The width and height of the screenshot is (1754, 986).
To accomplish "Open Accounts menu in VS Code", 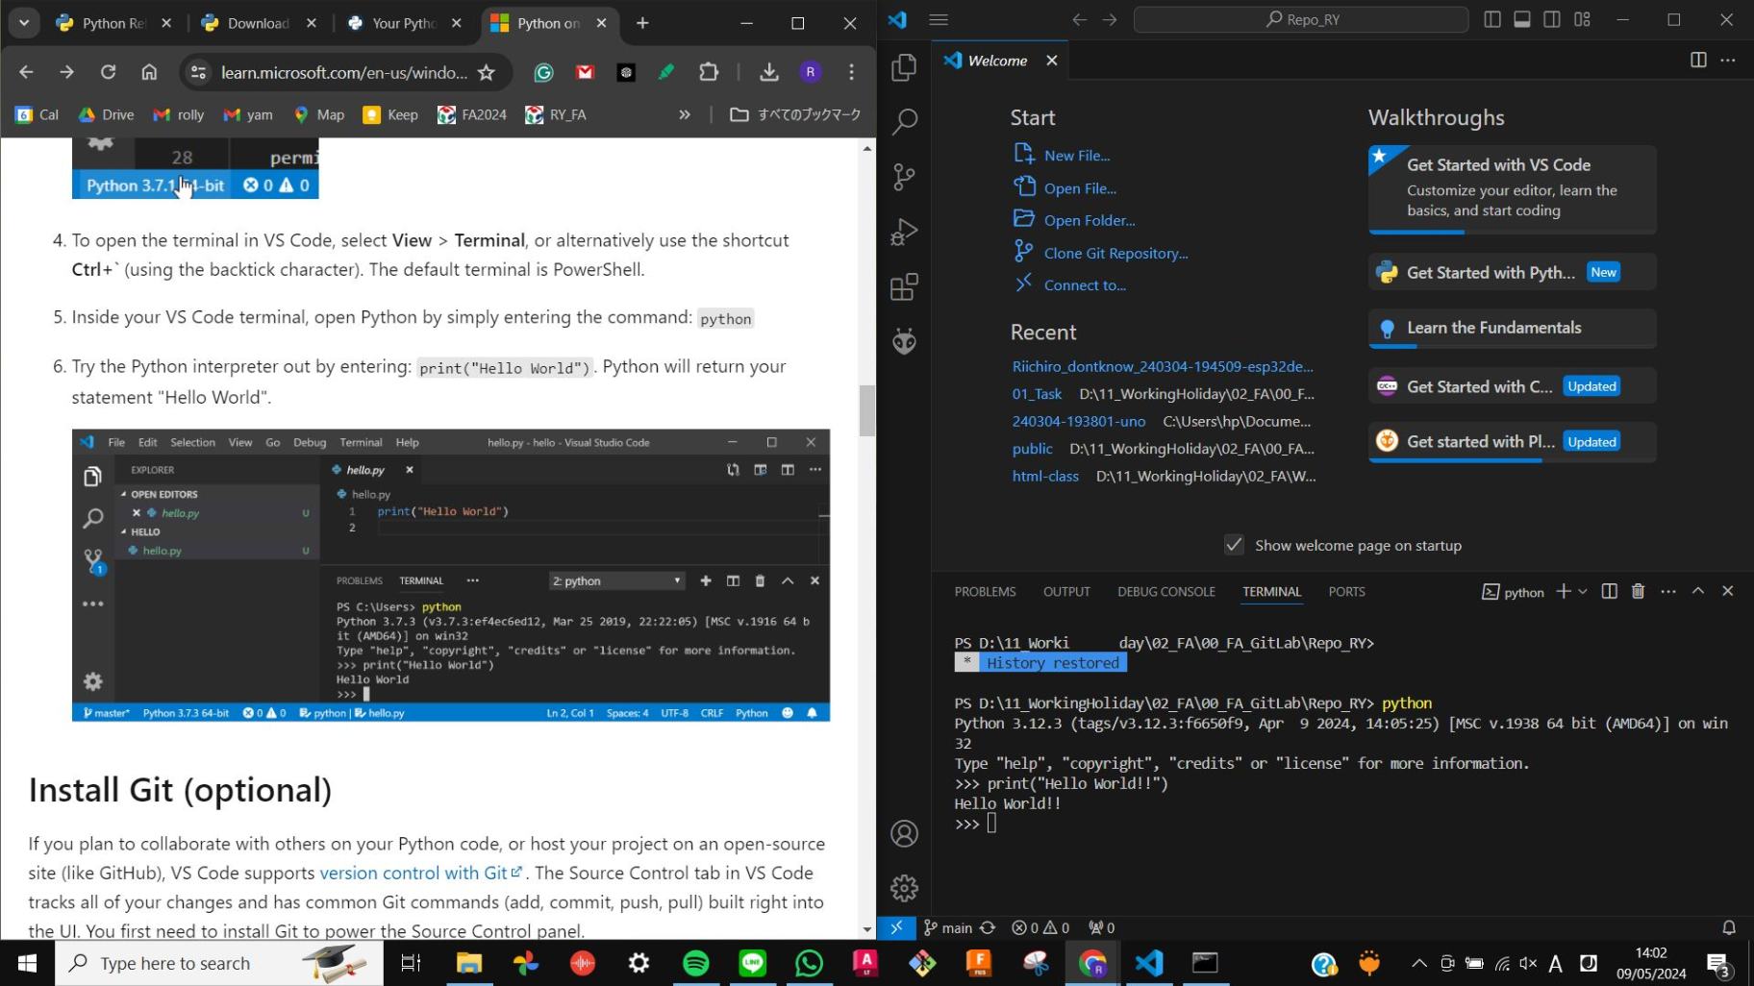I will pos(904,833).
